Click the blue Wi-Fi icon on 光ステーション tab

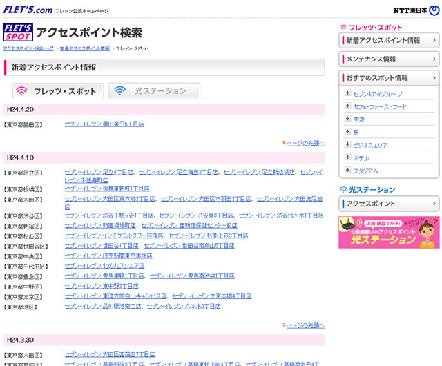coord(120,90)
